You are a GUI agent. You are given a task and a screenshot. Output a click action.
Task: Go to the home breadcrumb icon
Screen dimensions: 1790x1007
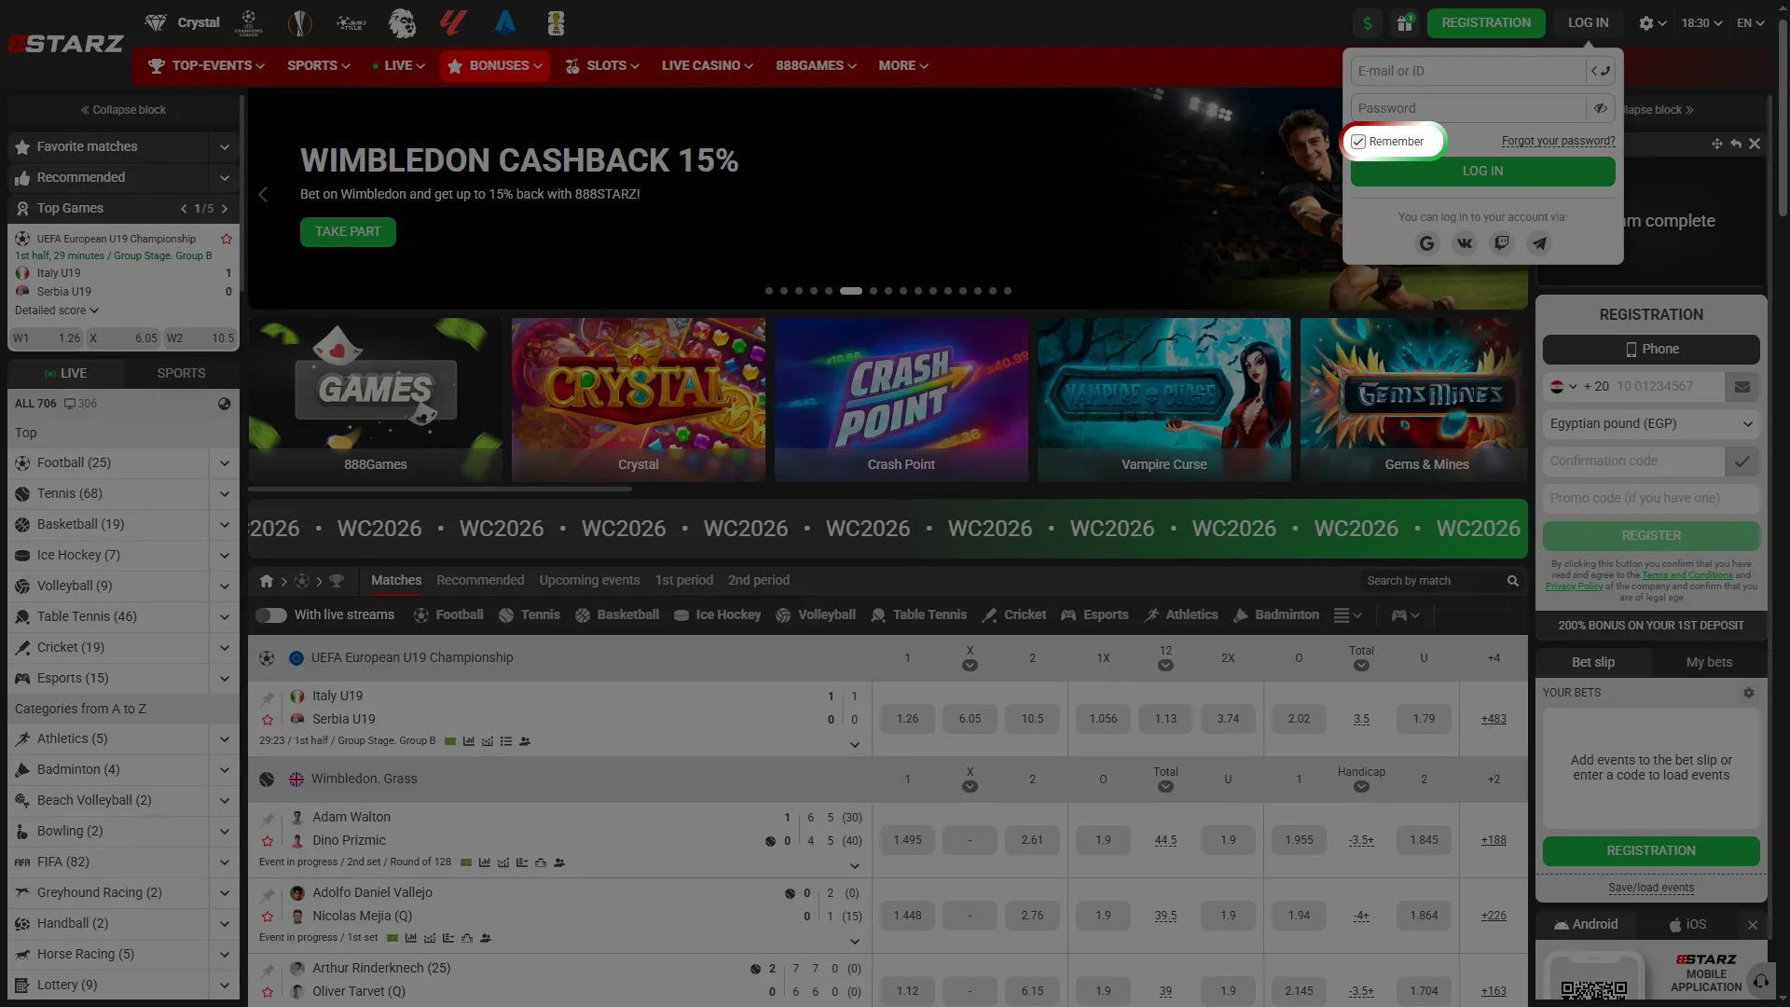267,581
